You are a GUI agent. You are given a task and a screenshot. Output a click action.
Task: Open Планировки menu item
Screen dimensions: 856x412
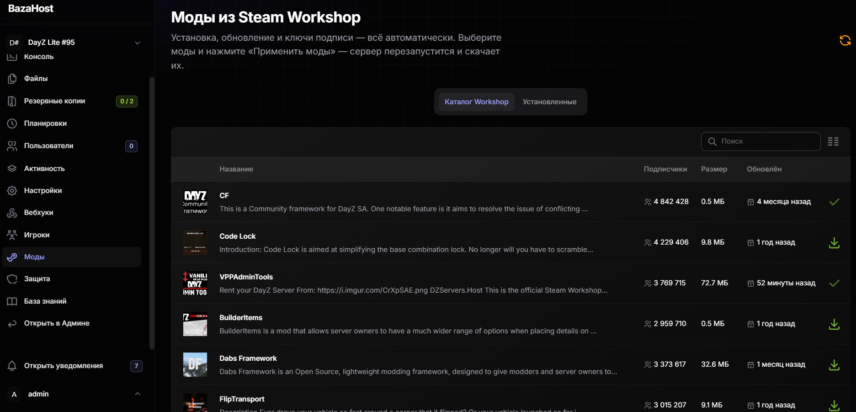pos(72,123)
